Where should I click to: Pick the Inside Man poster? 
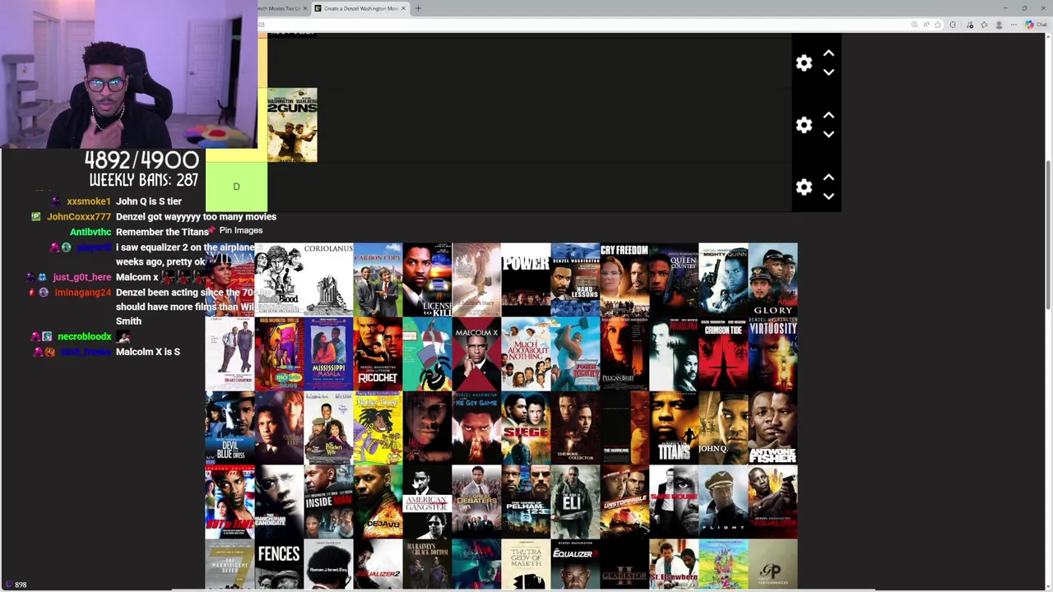[328, 502]
